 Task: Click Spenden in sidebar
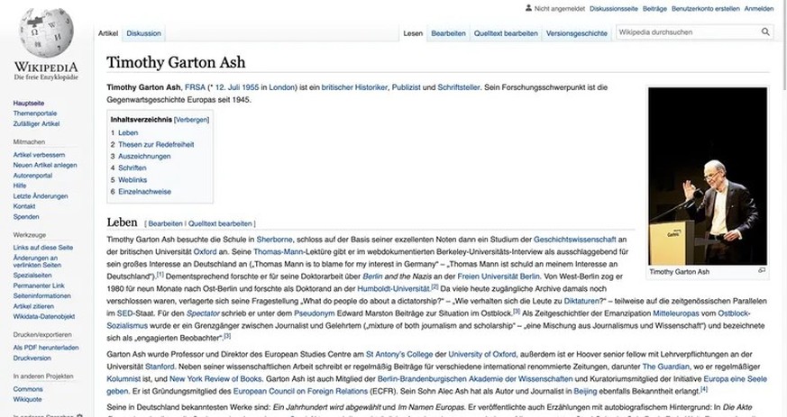(25, 216)
